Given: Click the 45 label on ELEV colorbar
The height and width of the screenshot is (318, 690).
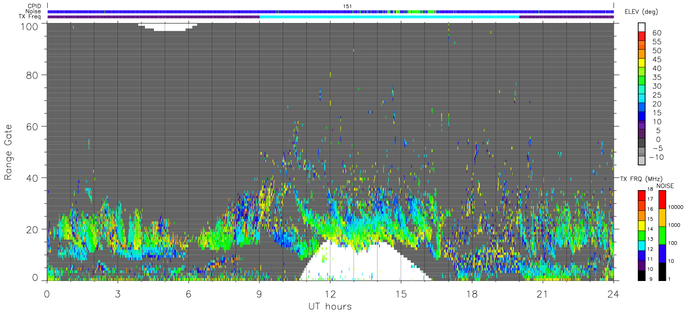Looking at the screenshot, I should point(657,59).
